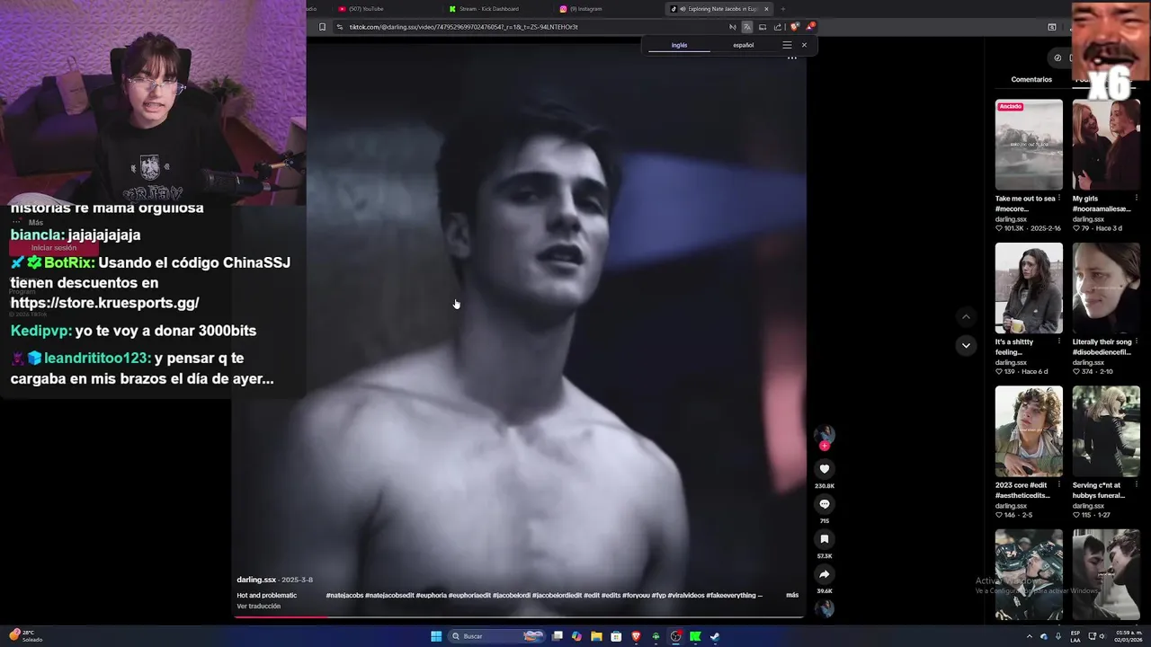1151x647 pixels.
Task: Open the hockey players video thumbnail
Action: click(1029, 574)
